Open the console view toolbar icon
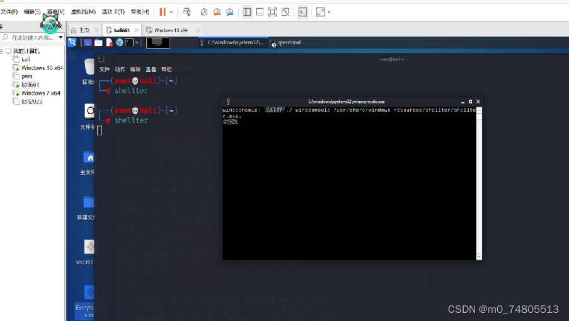Screen dimensions: 569x321 [x=302, y=12]
